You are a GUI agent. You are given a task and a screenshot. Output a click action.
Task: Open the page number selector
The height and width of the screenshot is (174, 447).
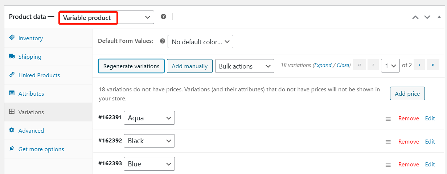pyautogui.click(x=390, y=66)
